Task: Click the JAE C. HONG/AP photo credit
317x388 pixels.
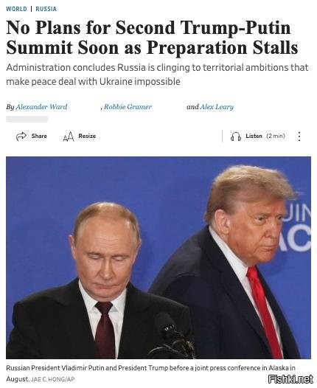Action: coord(52,379)
